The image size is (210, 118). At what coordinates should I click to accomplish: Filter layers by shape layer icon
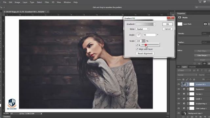(205, 70)
